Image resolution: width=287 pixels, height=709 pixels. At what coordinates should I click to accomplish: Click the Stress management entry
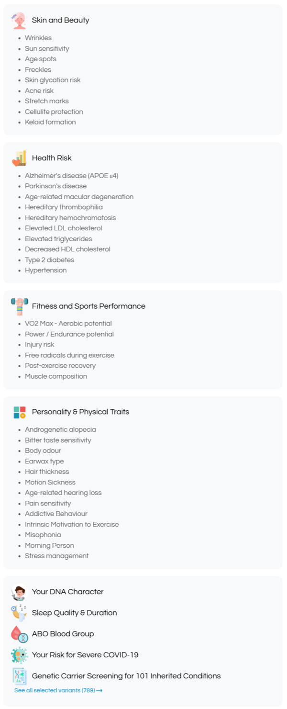tap(56, 556)
